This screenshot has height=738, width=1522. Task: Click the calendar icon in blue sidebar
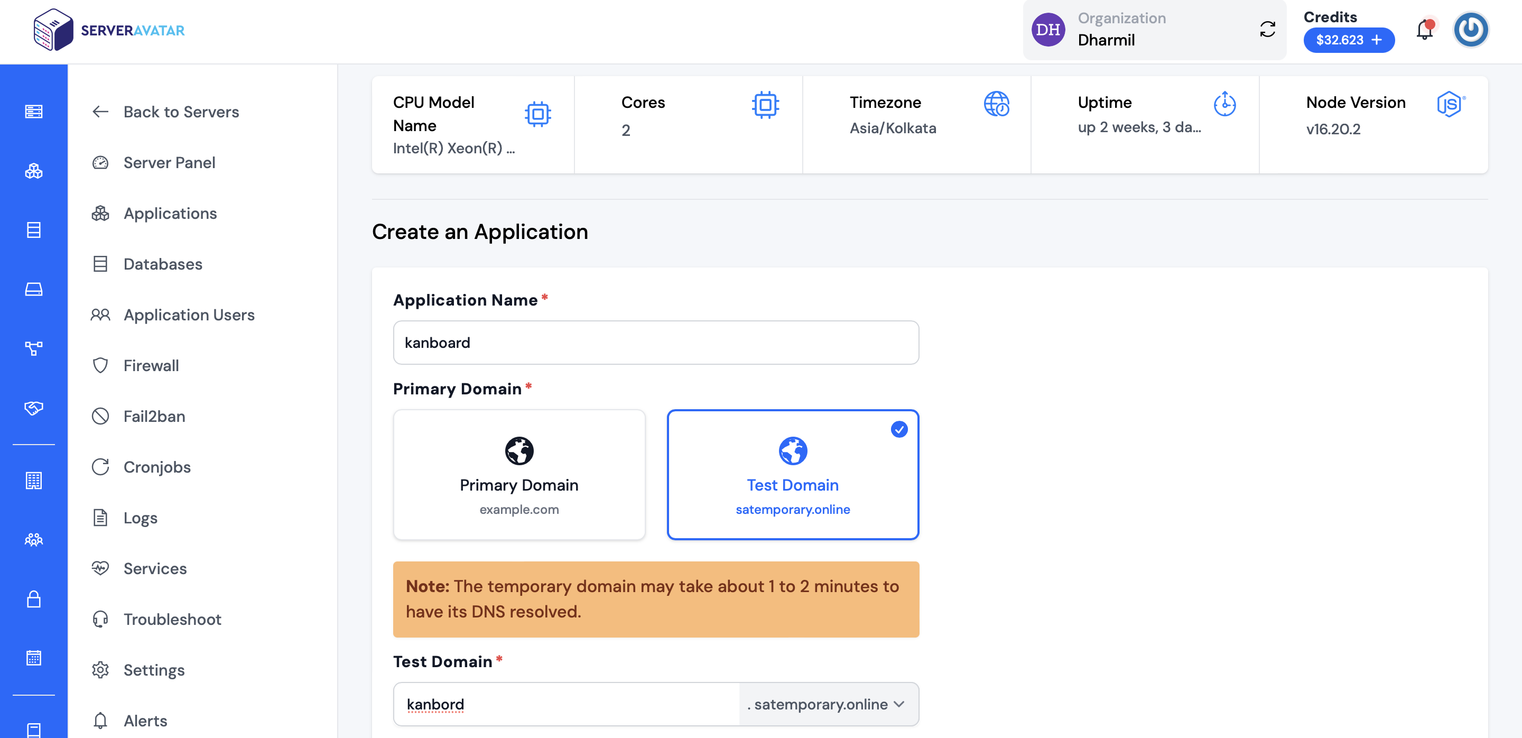[34, 658]
